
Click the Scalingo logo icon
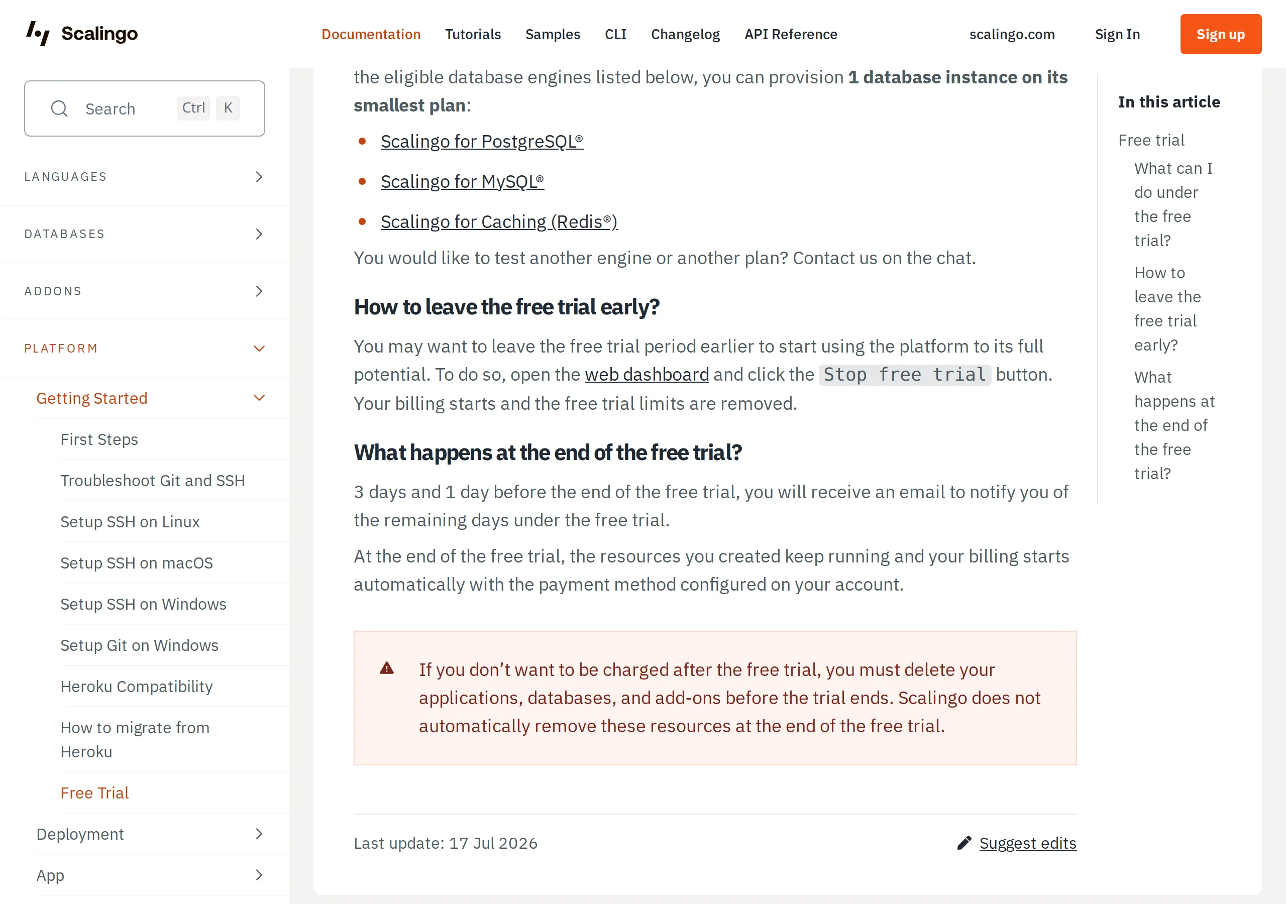click(38, 34)
